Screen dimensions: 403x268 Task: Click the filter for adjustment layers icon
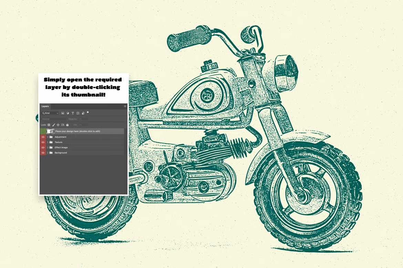pos(68,113)
